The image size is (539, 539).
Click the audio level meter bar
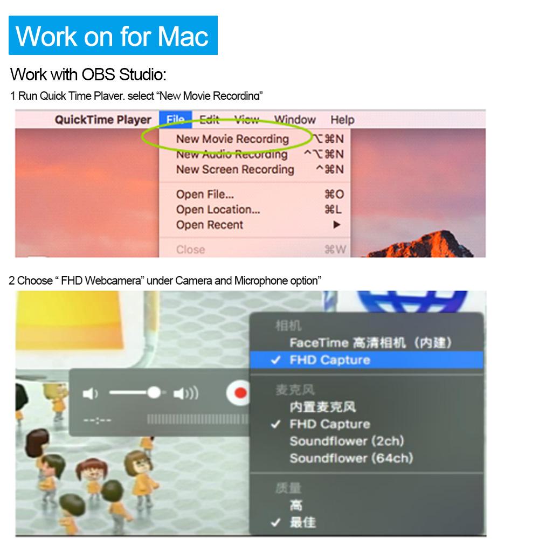[197, 419]
